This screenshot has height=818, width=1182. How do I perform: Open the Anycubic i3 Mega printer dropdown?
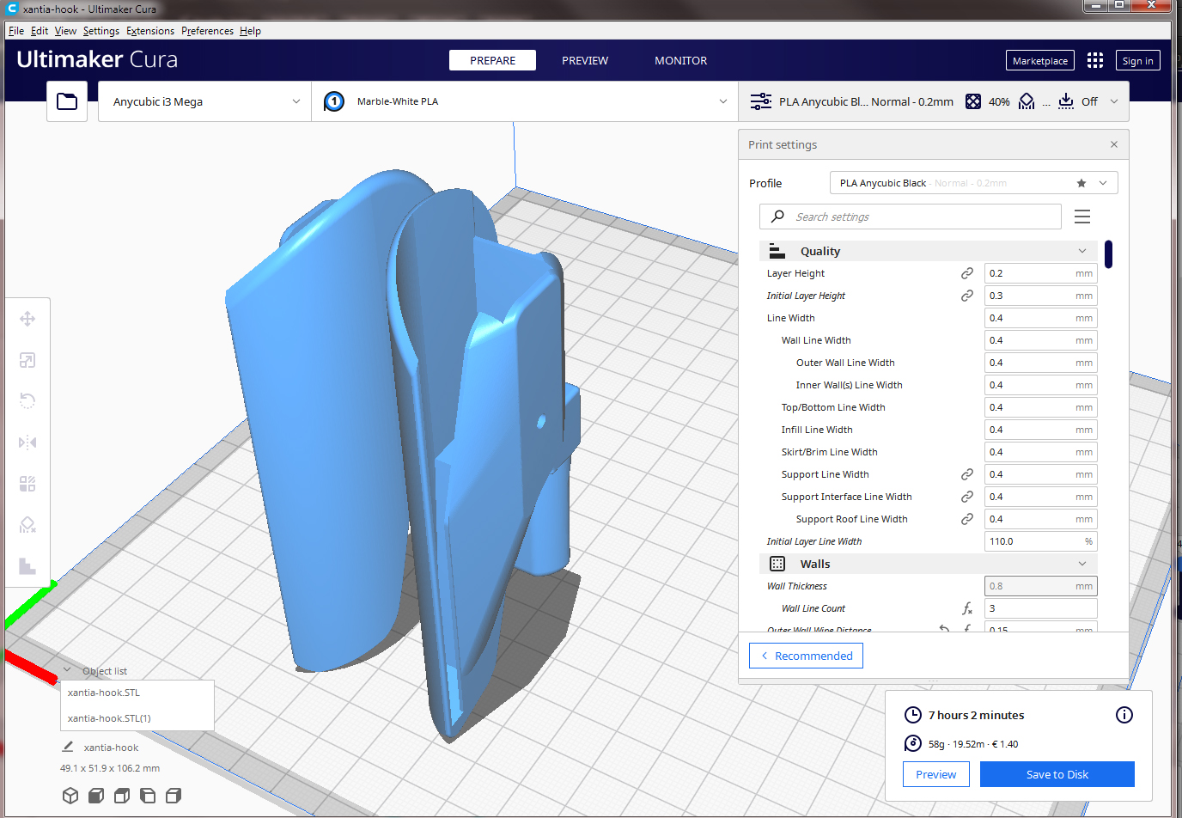[204, 101]
